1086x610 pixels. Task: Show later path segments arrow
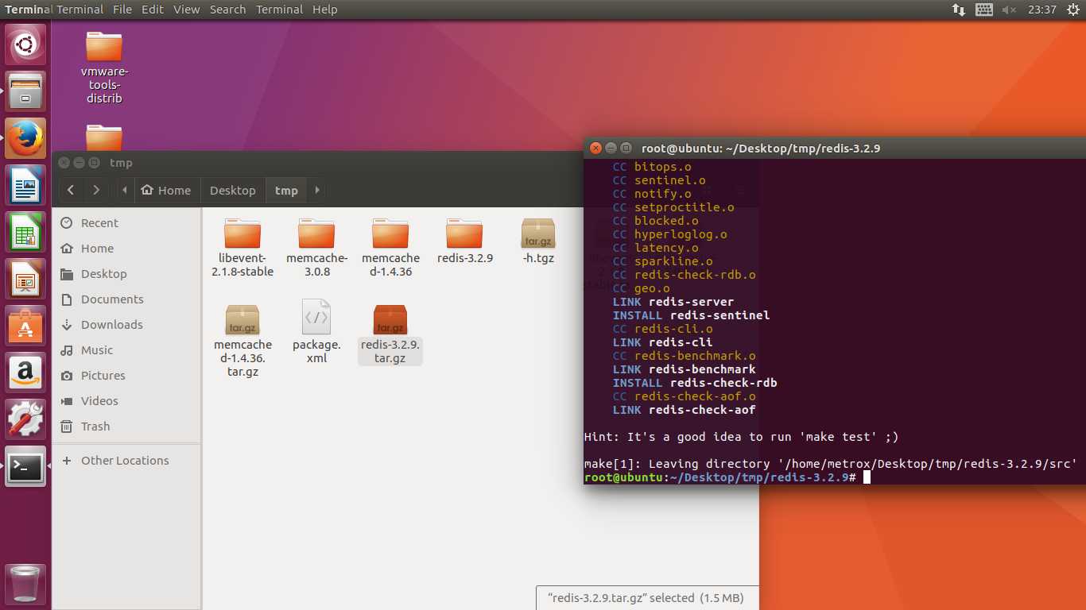point(317,190)
